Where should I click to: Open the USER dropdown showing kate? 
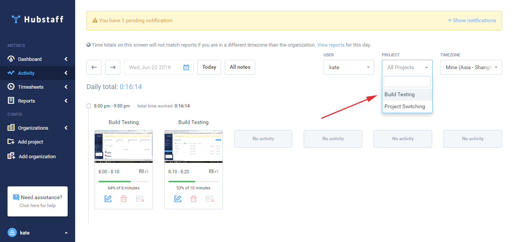349,67
